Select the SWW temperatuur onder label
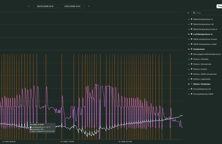This screenshot has height=144, width=222. tap(205, 44)
